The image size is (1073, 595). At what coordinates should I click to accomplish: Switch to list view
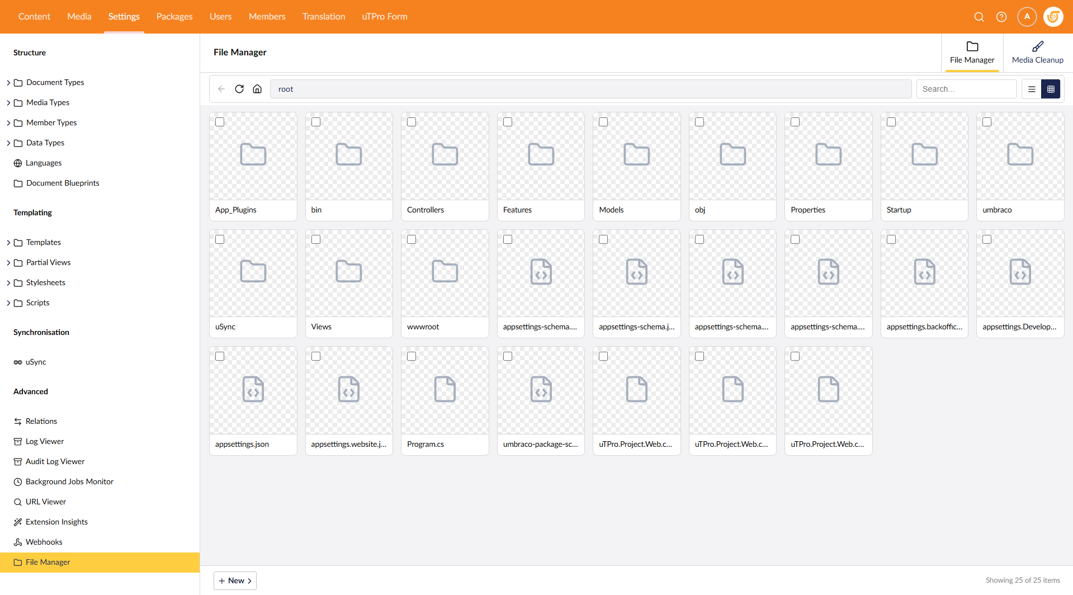click(1032, 89)
